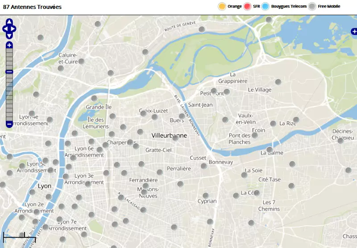Expand the layer switcher plus at right edge

click(x=354, y=31)
